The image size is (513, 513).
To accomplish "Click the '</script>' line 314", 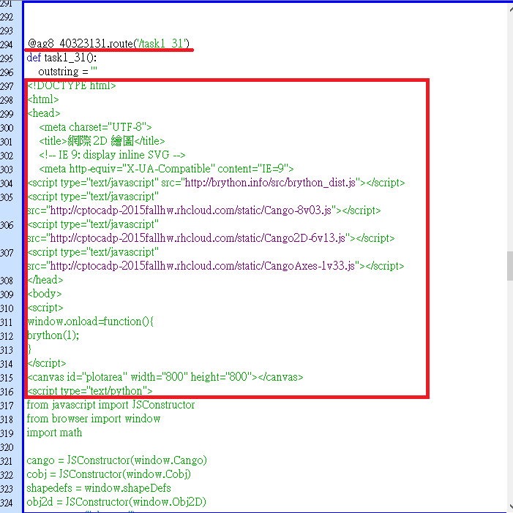I will 47,363.
